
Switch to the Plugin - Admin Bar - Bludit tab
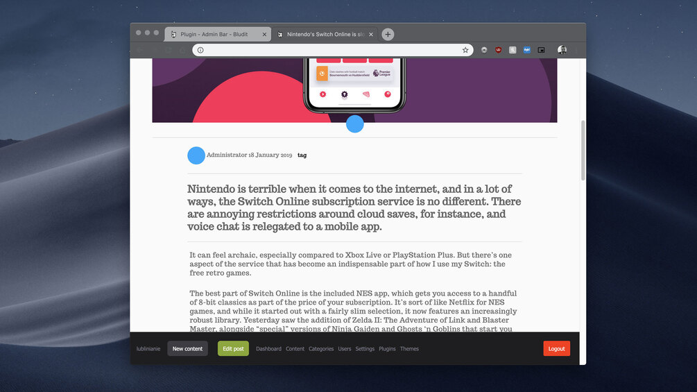(217, 34)
